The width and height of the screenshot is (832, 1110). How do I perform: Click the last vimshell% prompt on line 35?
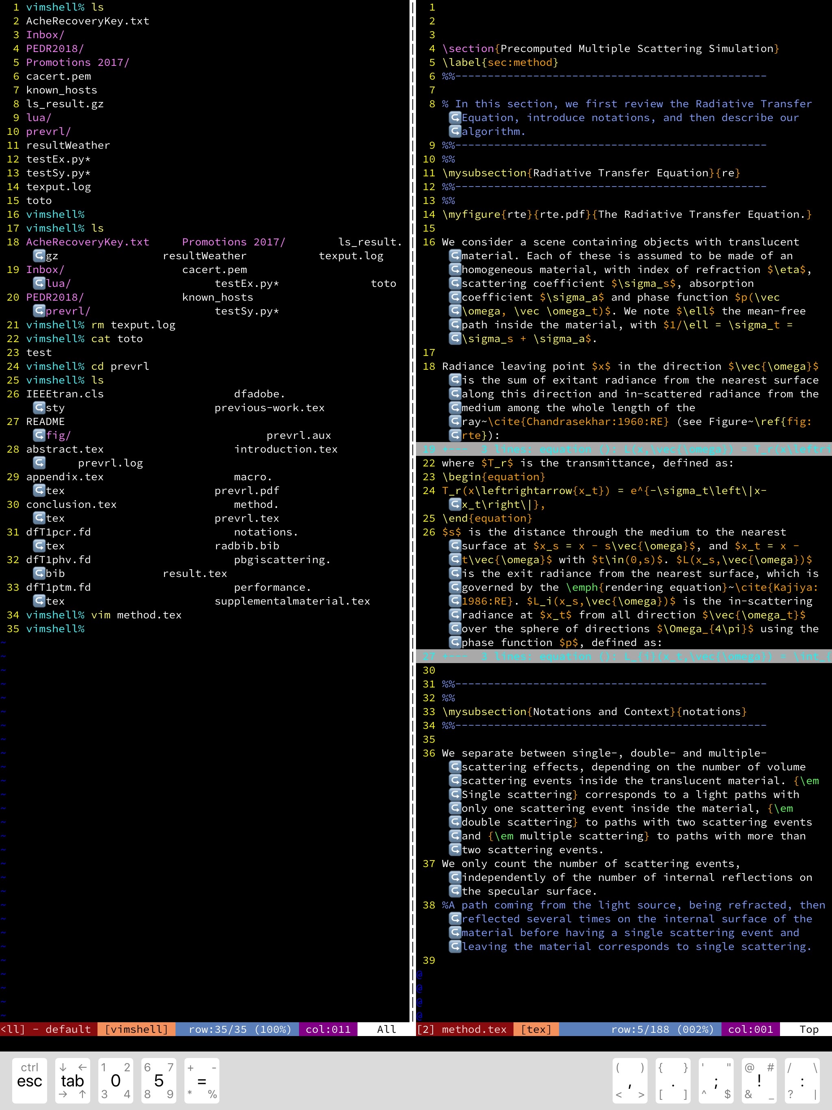pyautogui.click(x=55, y=629)
